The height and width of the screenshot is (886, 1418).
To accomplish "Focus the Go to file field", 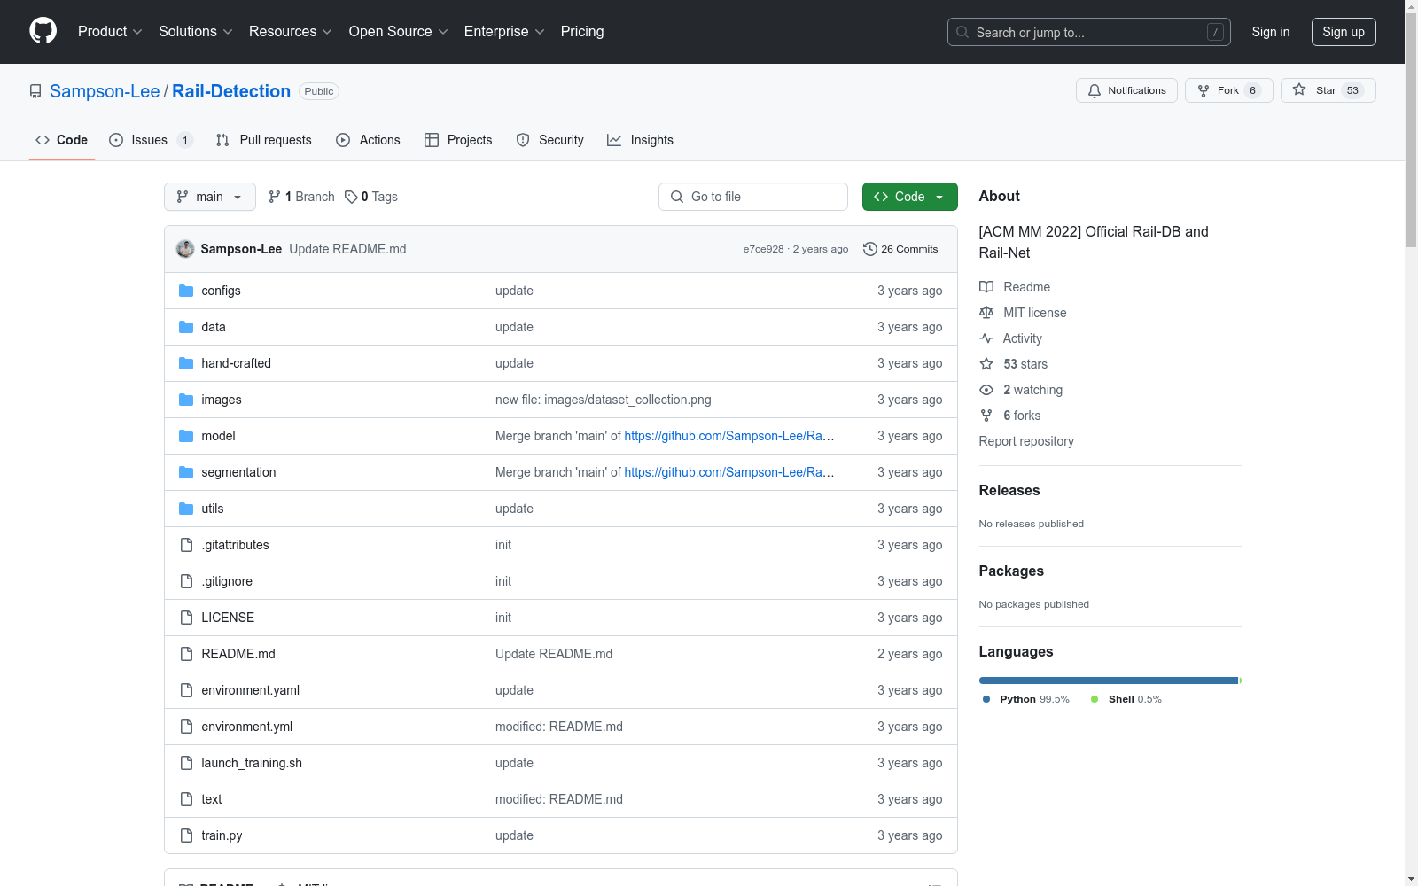I will [x=753, y=197].
